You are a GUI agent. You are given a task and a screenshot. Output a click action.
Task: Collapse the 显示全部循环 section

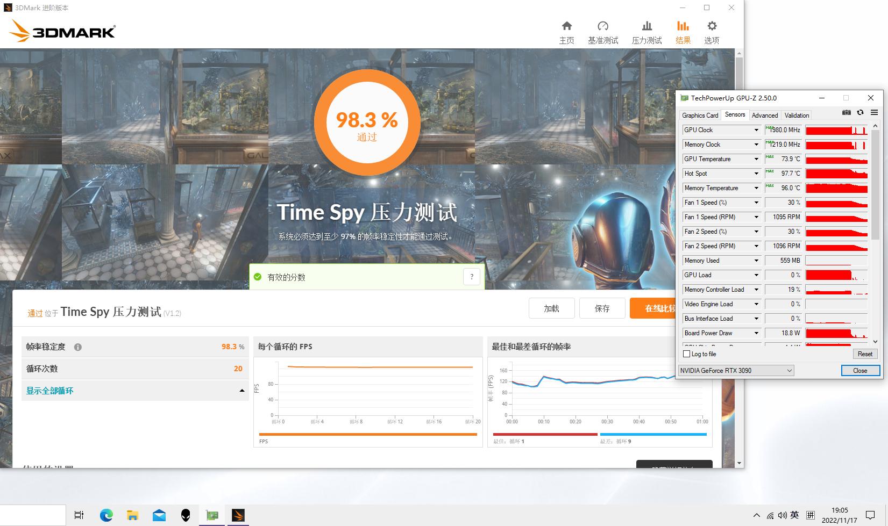[134, 391]
